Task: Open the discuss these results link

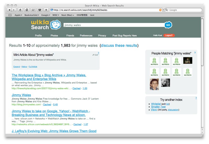Action: tap(119, 46)
